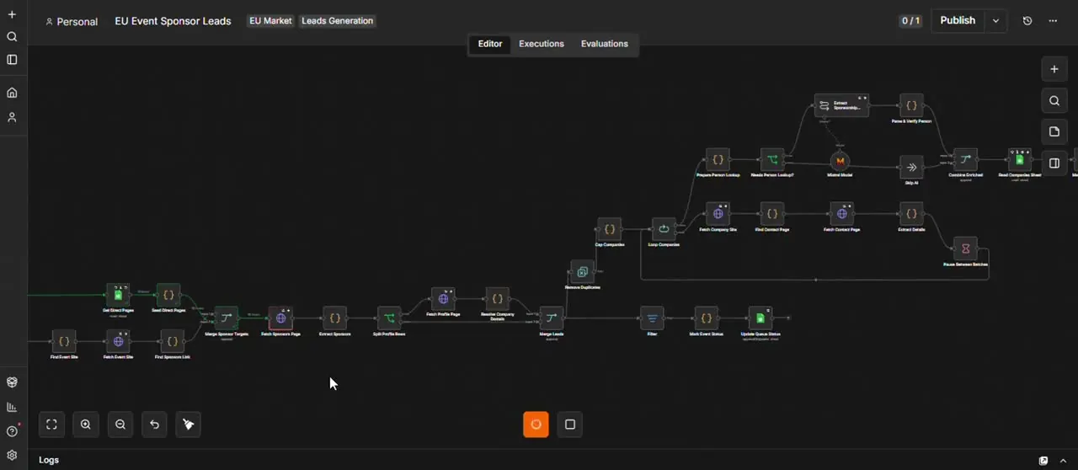Screen dimensions: 1078x470
Task: Tidy up workflow with the broom icon
Action: pyautogui.click(x=189, y=425)
